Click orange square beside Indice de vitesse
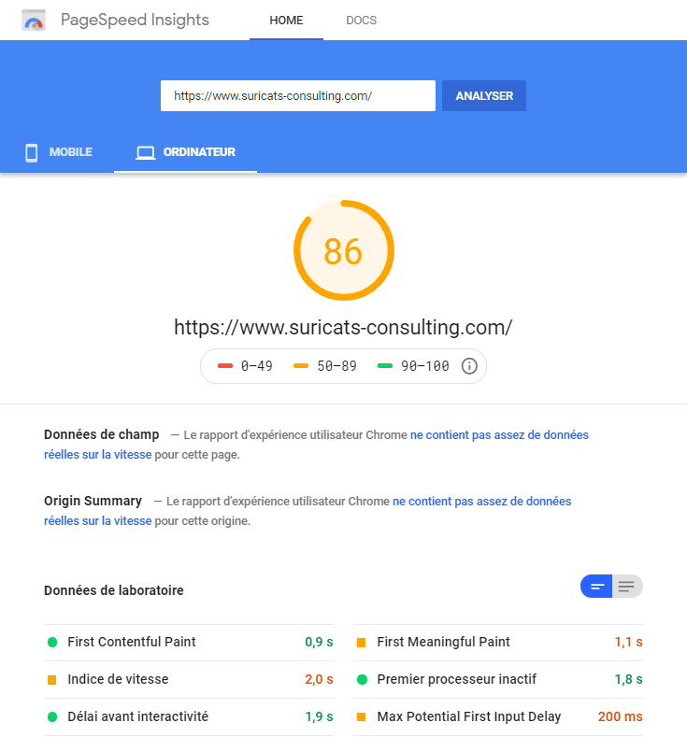 click(51, 680)
